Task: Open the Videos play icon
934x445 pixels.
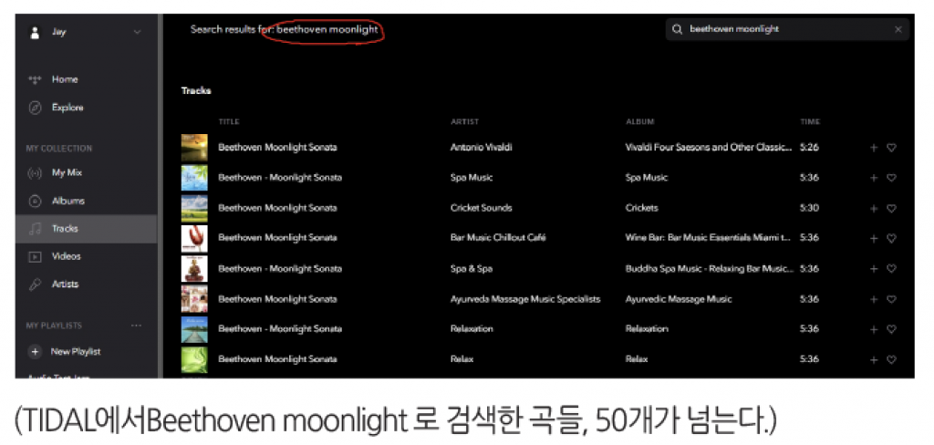Action: [x=35, y=257]
